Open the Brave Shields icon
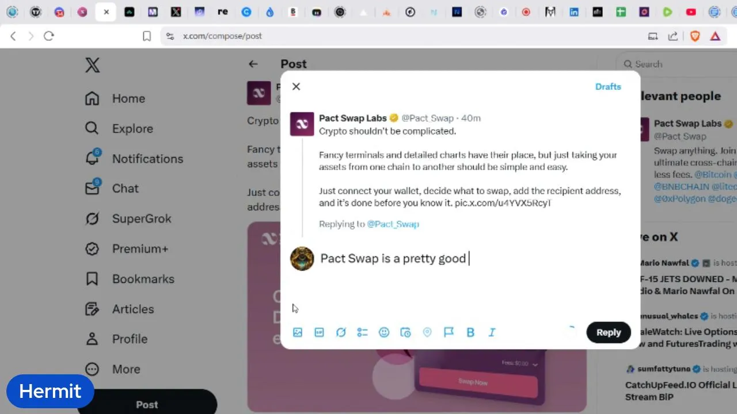The height and width of the screenshot is (414, 737). (695, 36)
